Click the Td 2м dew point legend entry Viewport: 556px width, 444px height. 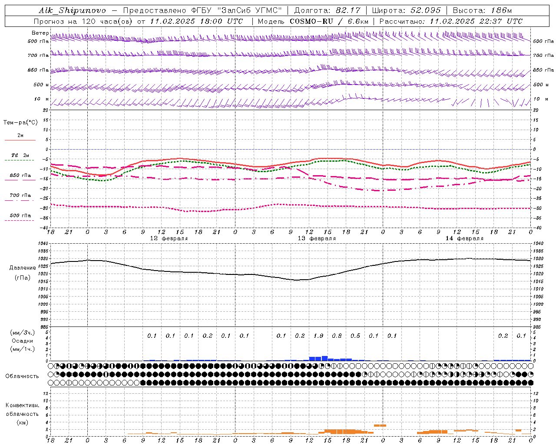tap(20, 155)
